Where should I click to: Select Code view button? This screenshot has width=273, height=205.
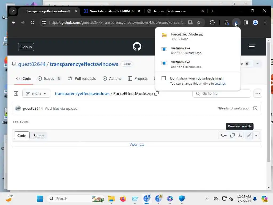(22, 136)
